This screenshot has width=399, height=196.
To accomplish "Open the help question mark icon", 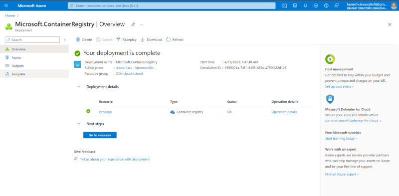I will coord(326,5).
